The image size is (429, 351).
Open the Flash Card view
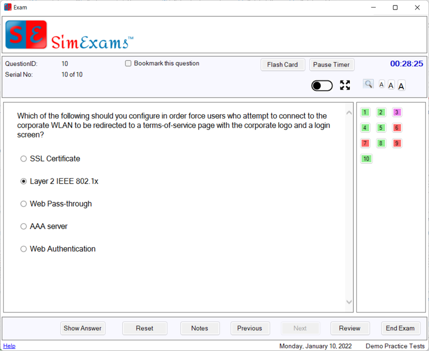282,65
